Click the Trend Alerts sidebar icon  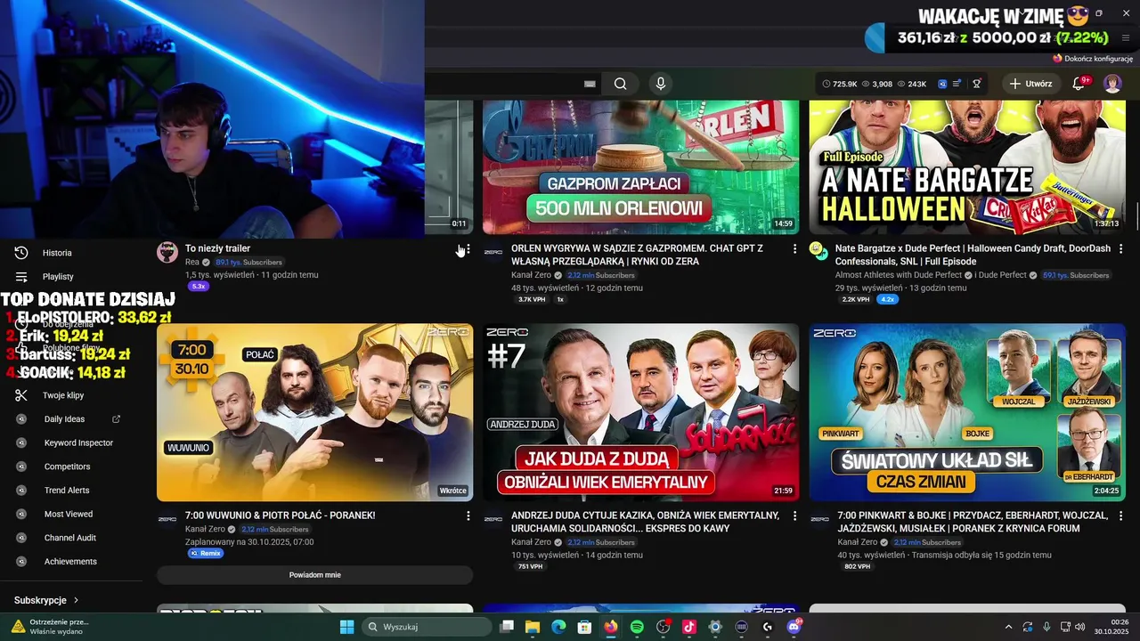21,491
